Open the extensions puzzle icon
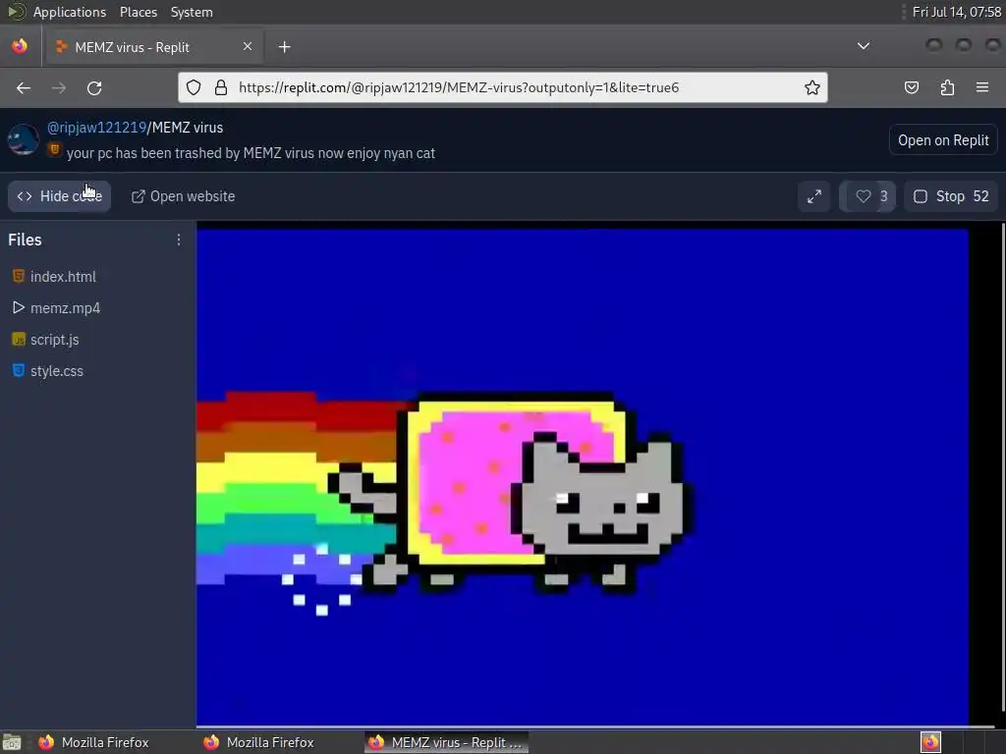 (x=947, y=87)
